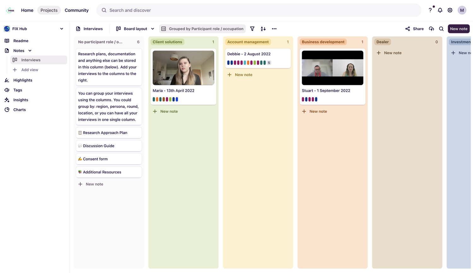Click the Business development column label
The width and height of the screenshot is (473, 273).
click(x=323, y=42)
